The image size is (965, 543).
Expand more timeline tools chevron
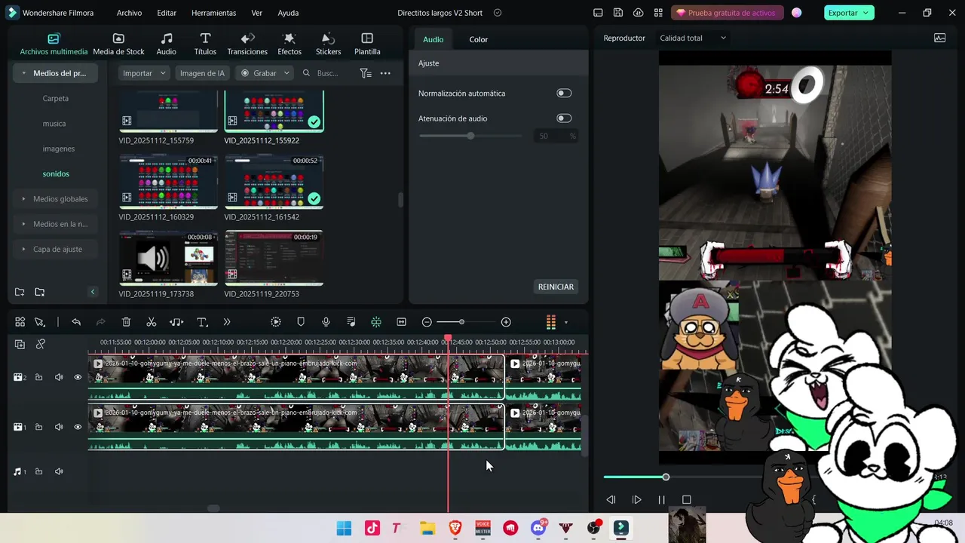227,322
